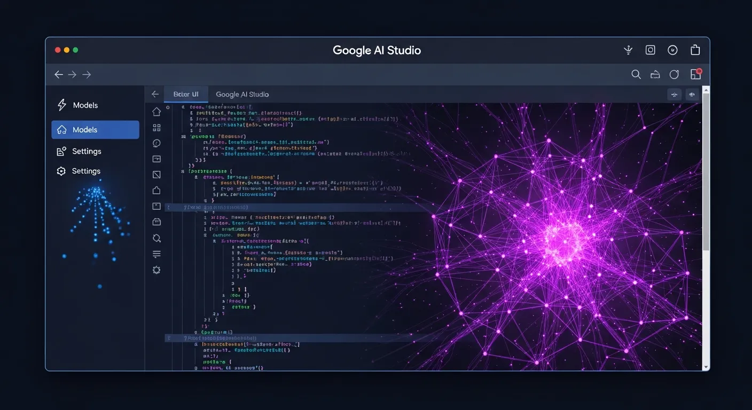Open the layout icon with the red badge
Image resolution: width=752 pixels, height=410 pixels.
click(x=695, y=74)
